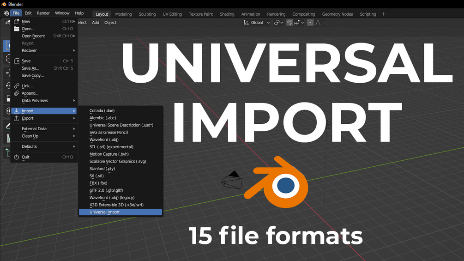Import Wavefront (.obj) file
Screen dimensions: 464x261
[x=121, y=140]
